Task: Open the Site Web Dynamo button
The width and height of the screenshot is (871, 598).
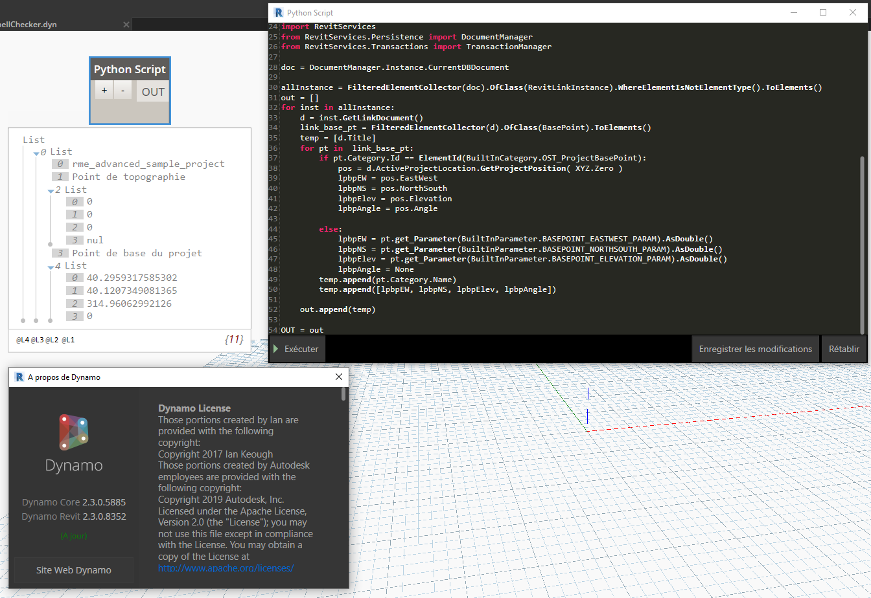Action: 73,570
